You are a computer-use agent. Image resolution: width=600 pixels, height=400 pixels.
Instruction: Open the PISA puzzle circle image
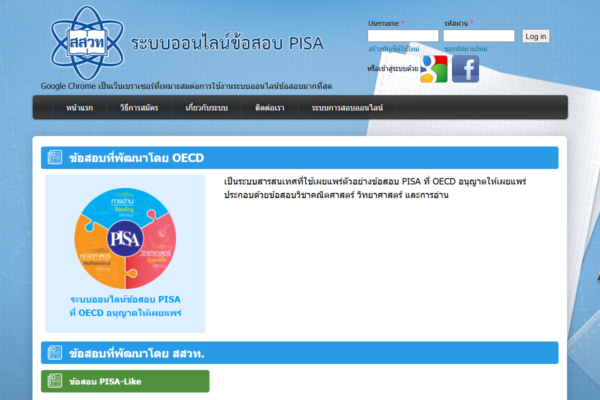click(125, 238)
